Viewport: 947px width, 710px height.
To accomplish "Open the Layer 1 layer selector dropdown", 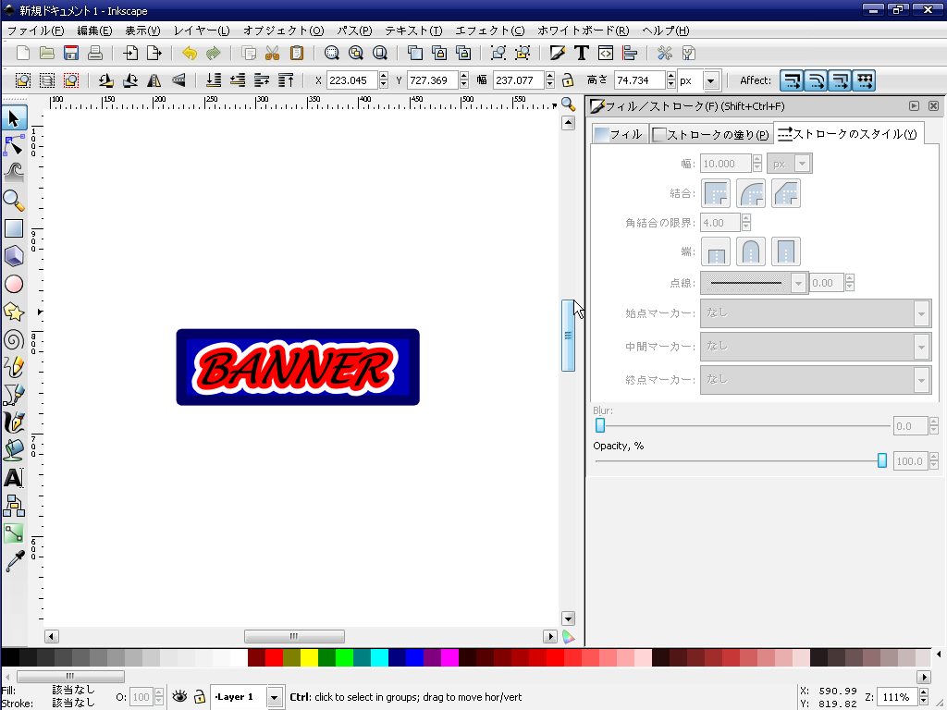I will click(x=274, y=697).
